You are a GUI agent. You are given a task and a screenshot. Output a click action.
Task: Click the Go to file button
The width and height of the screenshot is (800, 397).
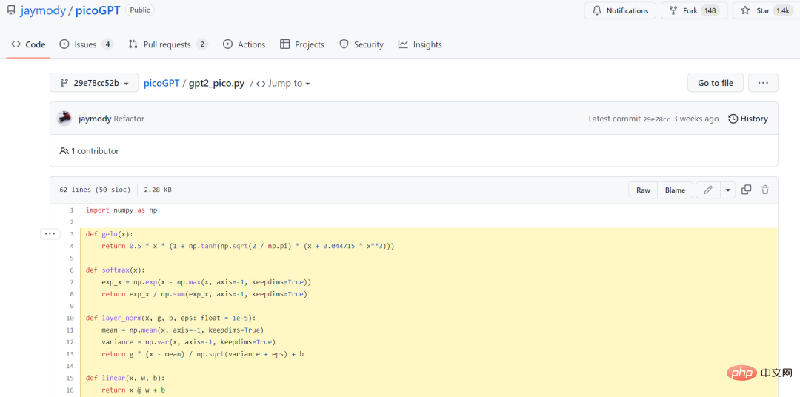pos(716,83)
